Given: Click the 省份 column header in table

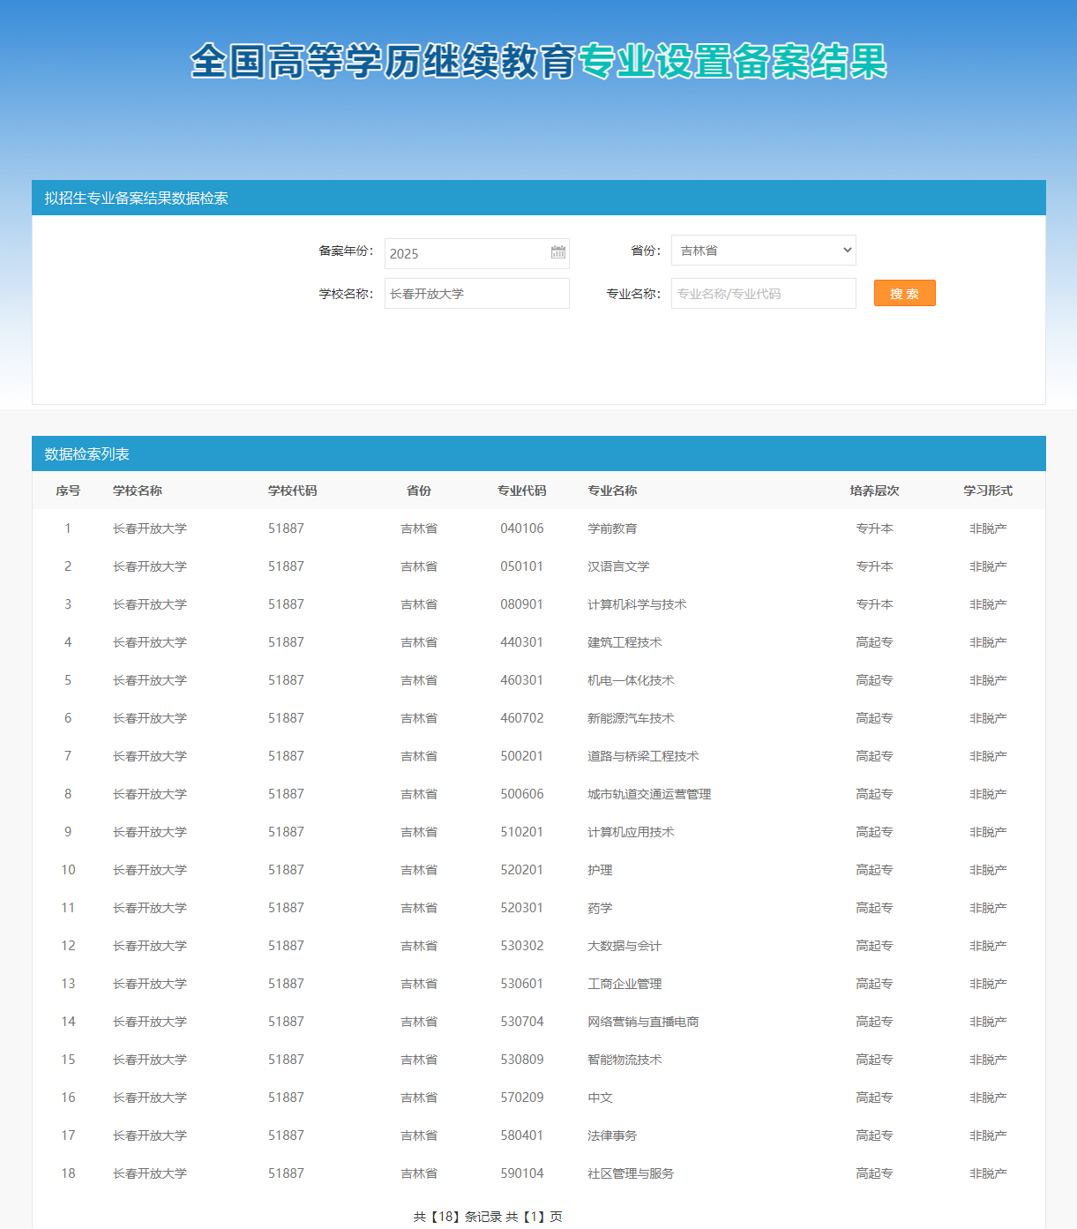Looking at the screenshot, I should (419, 491).
